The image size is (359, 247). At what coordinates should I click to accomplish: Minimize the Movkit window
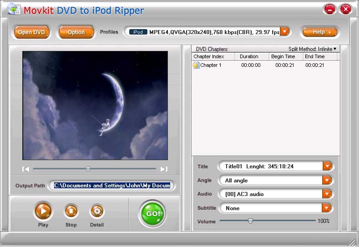pos(330,10)
